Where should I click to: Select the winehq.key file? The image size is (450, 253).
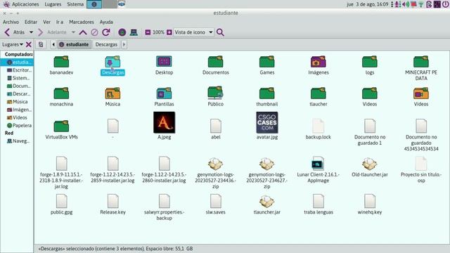pos(370,205)
